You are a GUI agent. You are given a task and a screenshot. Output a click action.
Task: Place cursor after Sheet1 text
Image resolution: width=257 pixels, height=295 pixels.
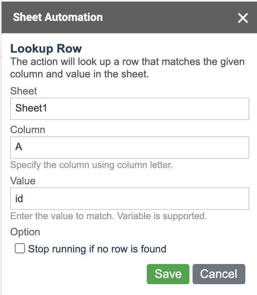pyautogui.click(x=47, y=108)
